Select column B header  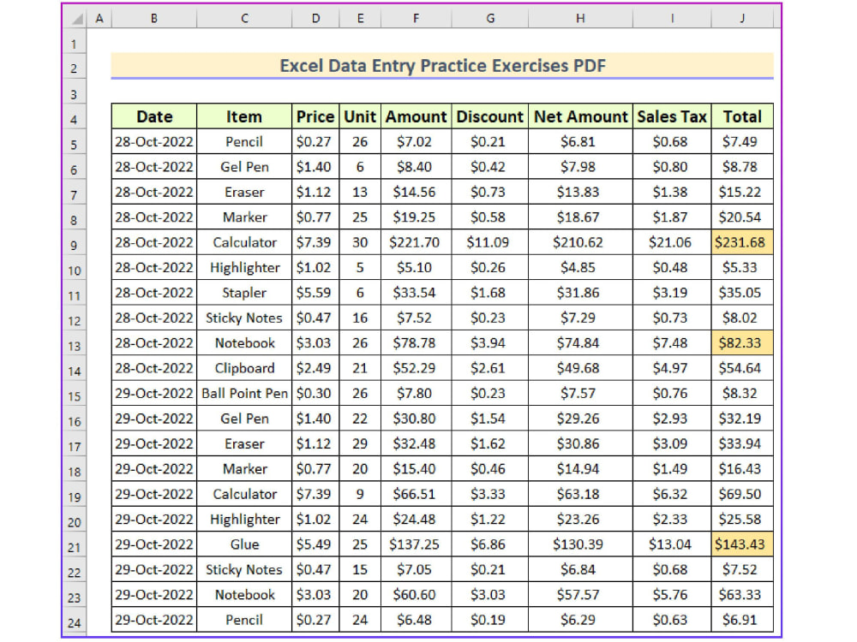[x=154, y=19]
